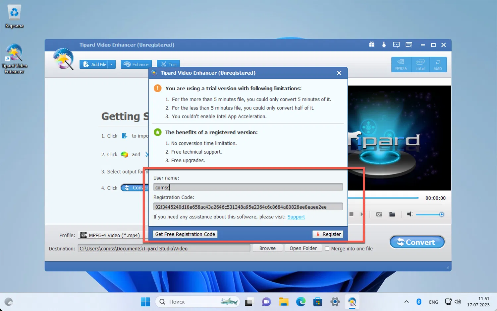The height and width of the screenshot is (311, 497).
Task: Focus the User name field
Action: [x=248, y=187]
